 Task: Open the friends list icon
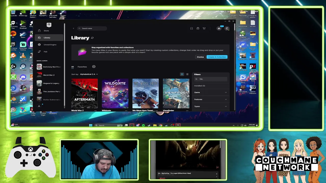tap(219, 28)
